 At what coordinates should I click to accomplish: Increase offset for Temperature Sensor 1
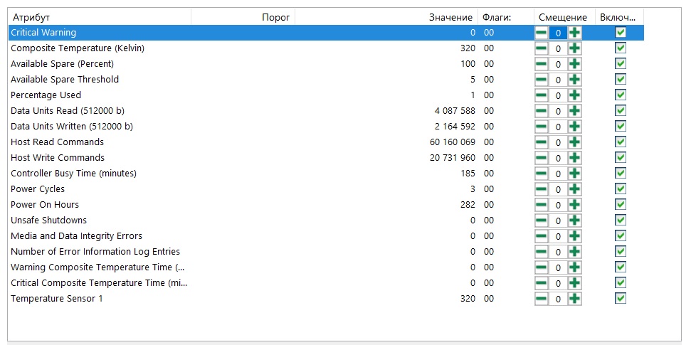[574, 299]
